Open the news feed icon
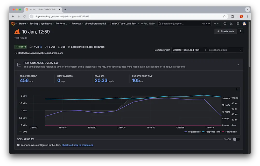This screenshot has height=166, width=260. tap(231, 24)
